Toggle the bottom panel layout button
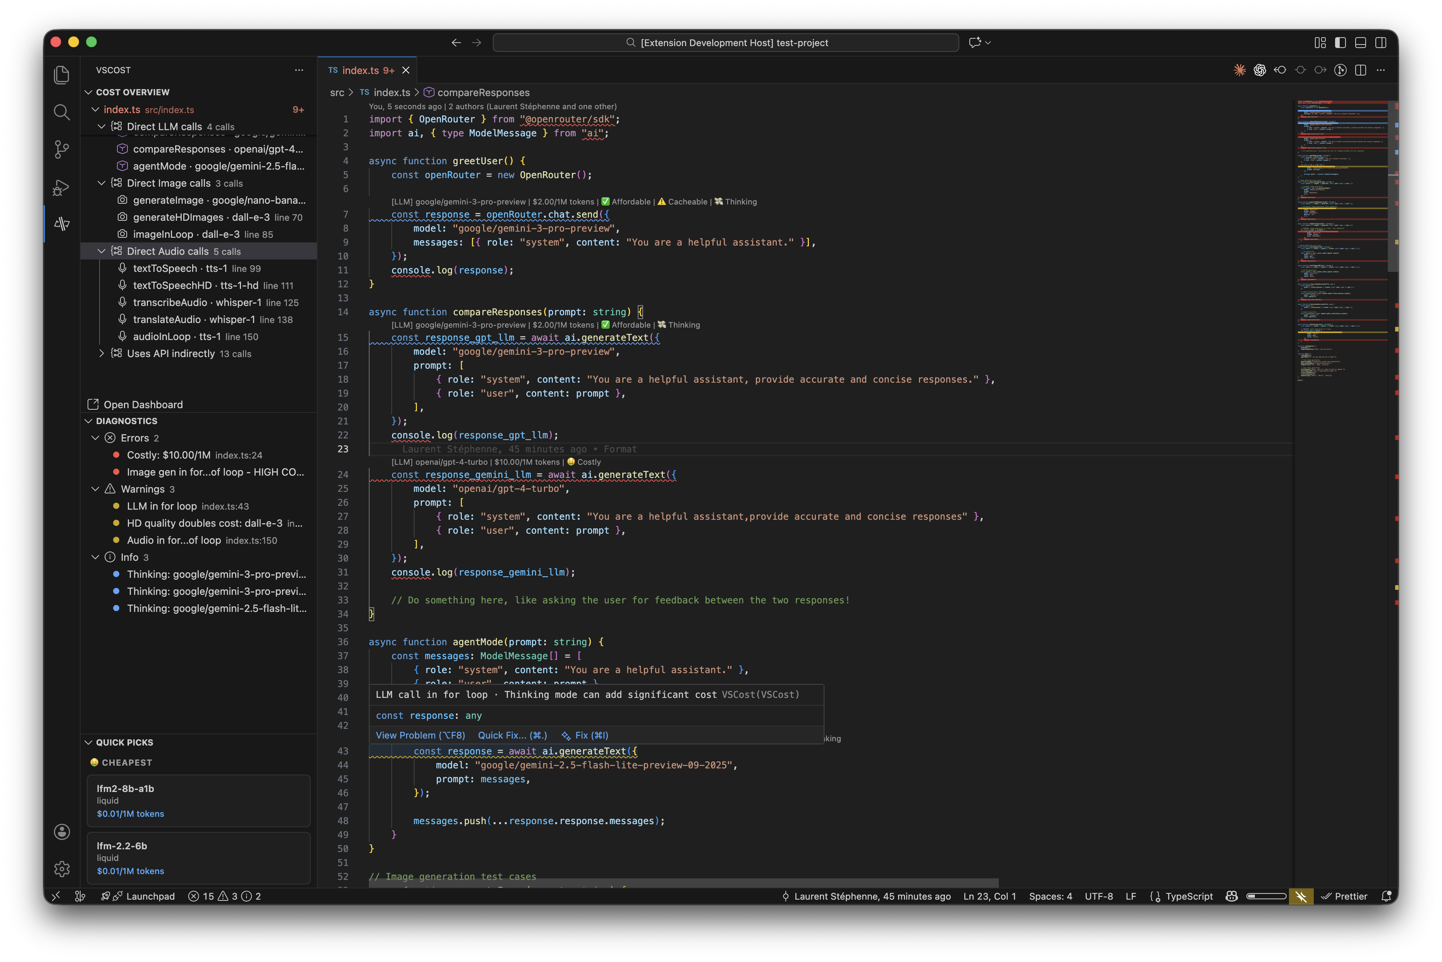Screen dimensions: 1442x962 pos(1360,42)
